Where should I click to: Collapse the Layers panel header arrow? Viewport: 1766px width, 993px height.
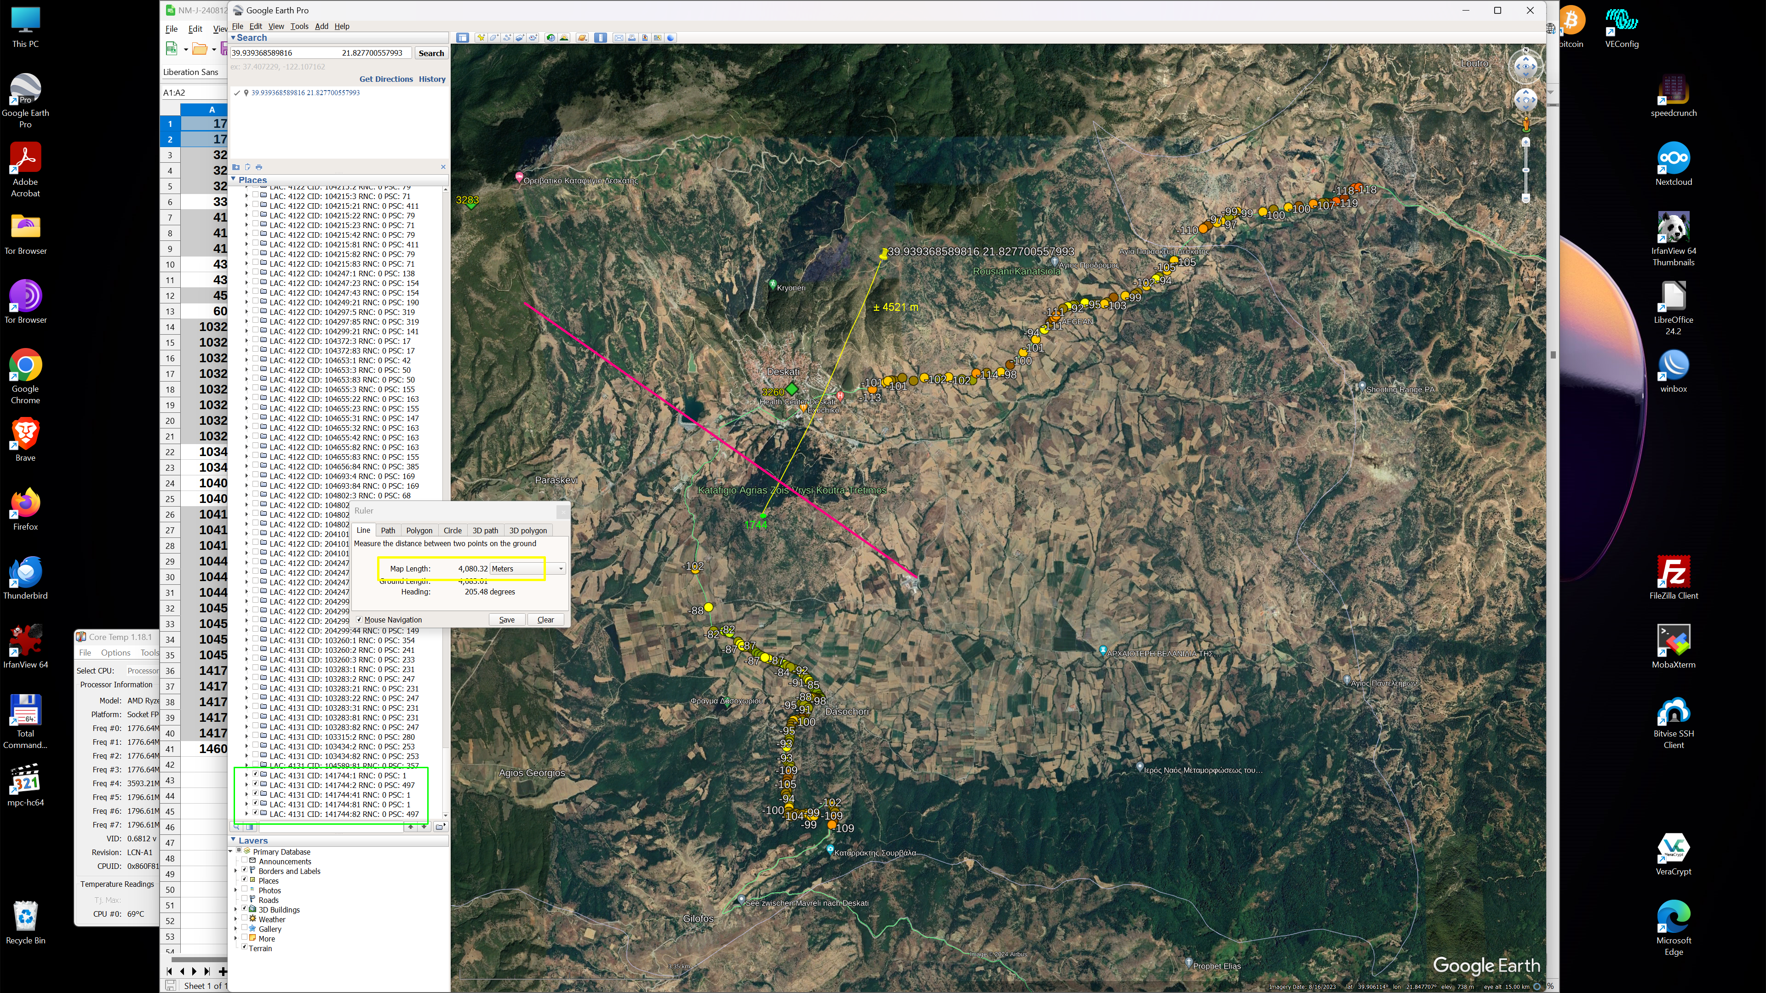(x=233, y=840)
